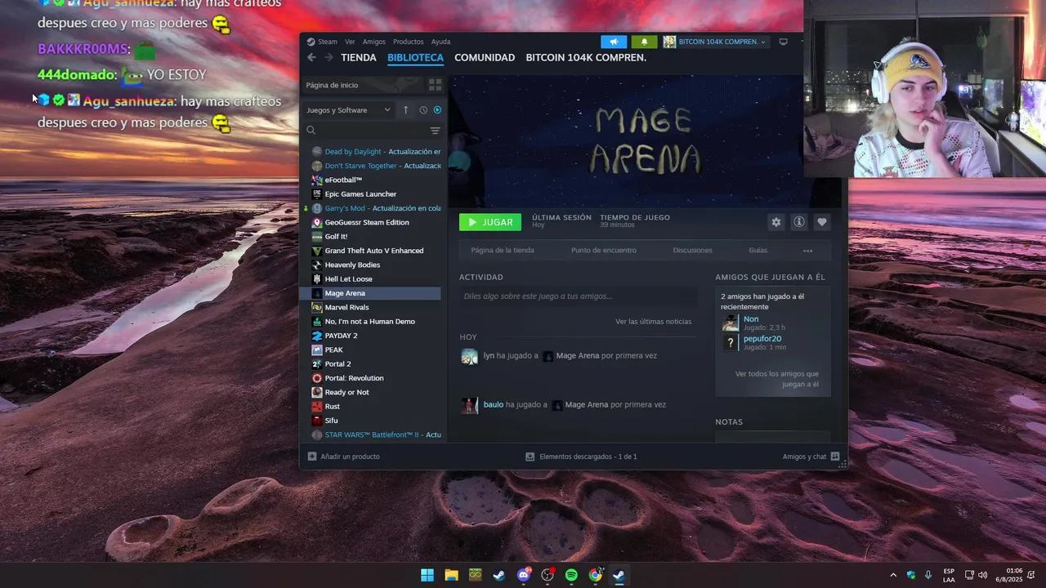Click the Añadir un producto plus icon
Image resolution: width=1046 pixels, height=588 pixels.
tap(312, 457)
